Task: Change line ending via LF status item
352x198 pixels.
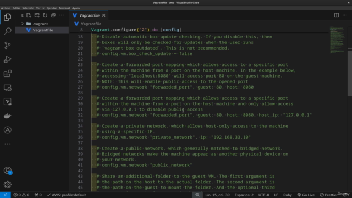Action: 276,195
